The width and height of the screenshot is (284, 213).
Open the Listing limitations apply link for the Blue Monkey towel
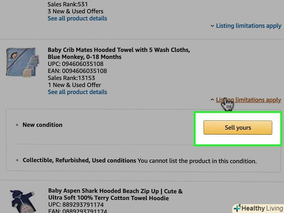click(248, 100)
